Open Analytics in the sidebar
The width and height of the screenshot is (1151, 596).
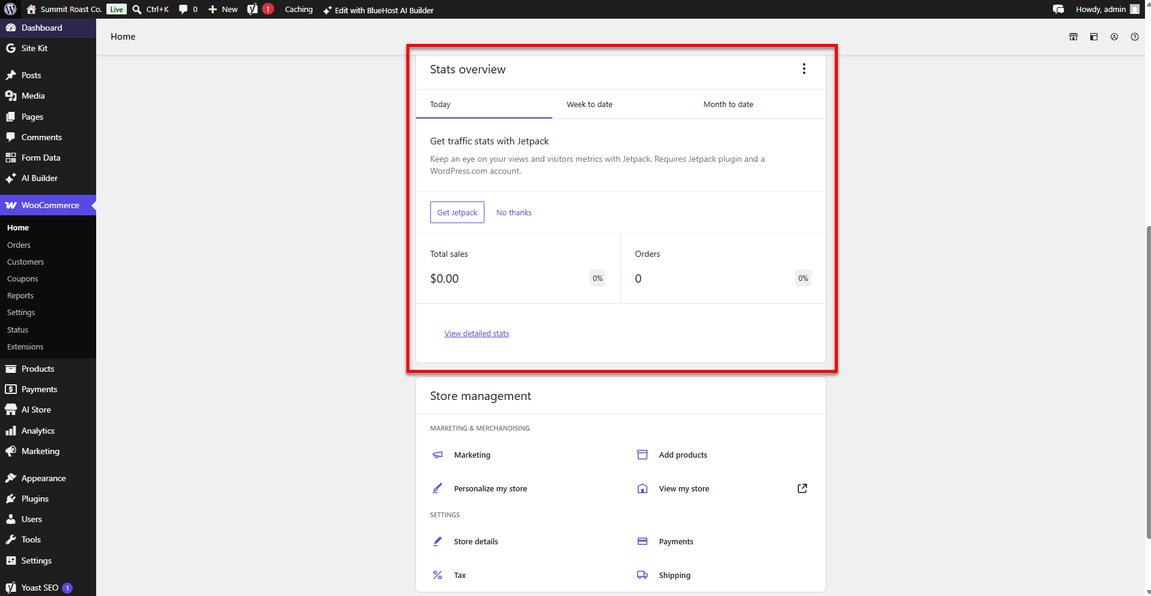coord(48,431)
